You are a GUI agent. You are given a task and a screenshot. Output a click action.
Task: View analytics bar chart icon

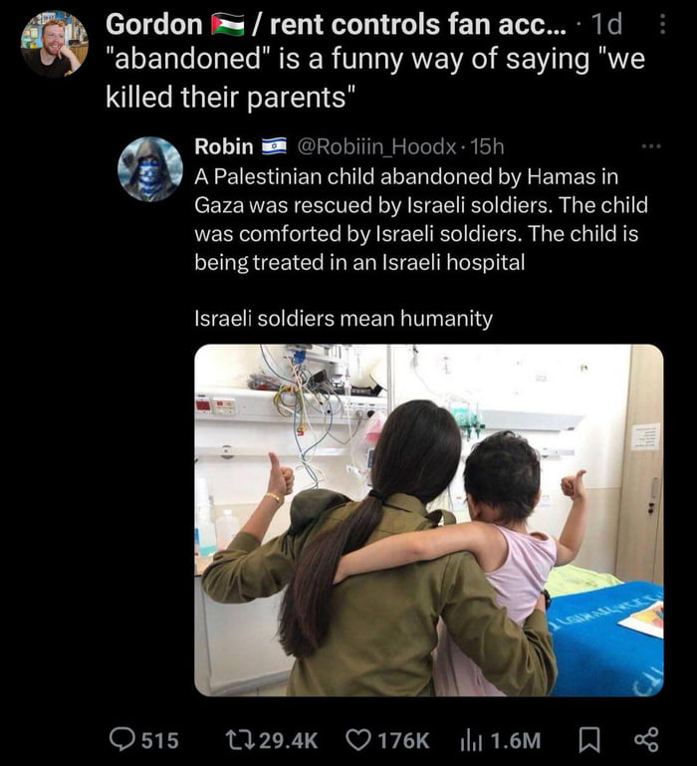click(471, 740)
